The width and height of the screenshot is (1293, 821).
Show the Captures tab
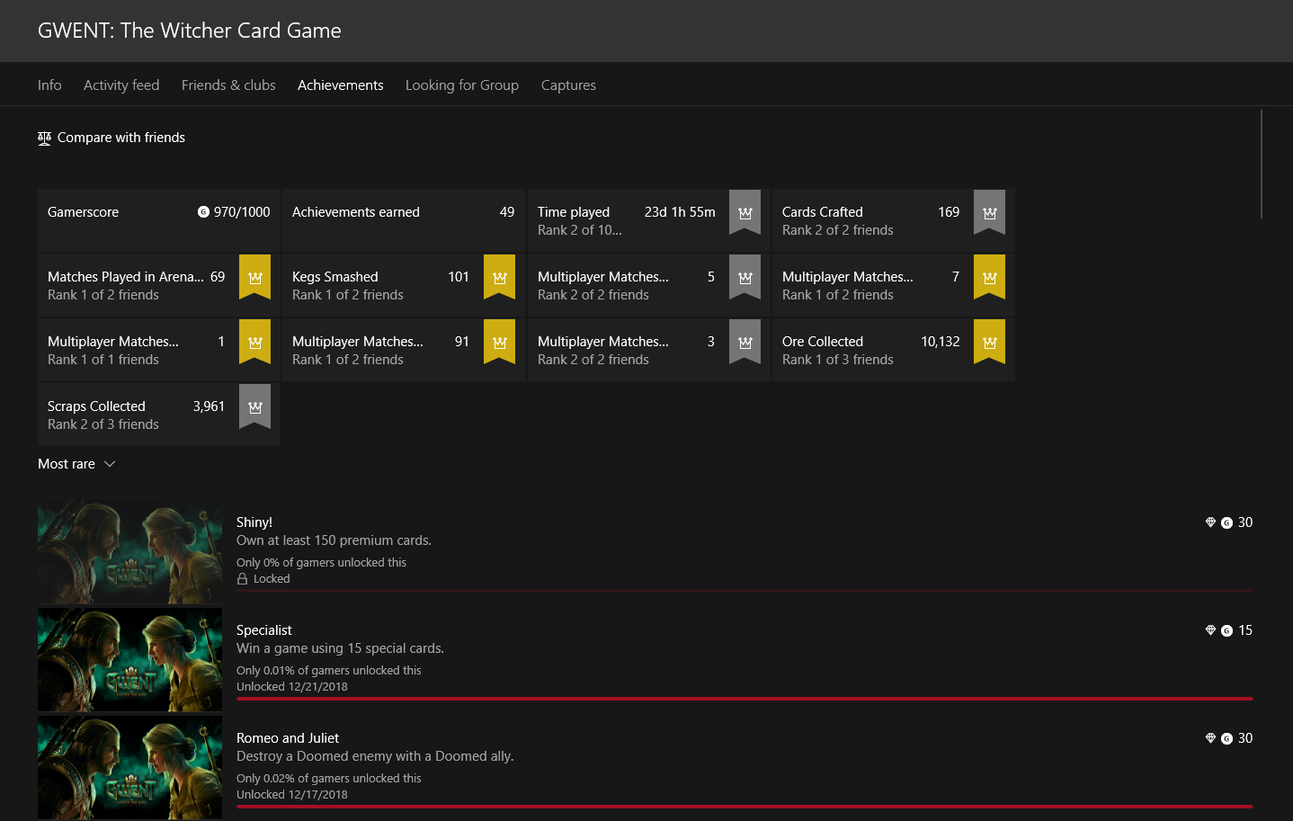coord(568,85)
